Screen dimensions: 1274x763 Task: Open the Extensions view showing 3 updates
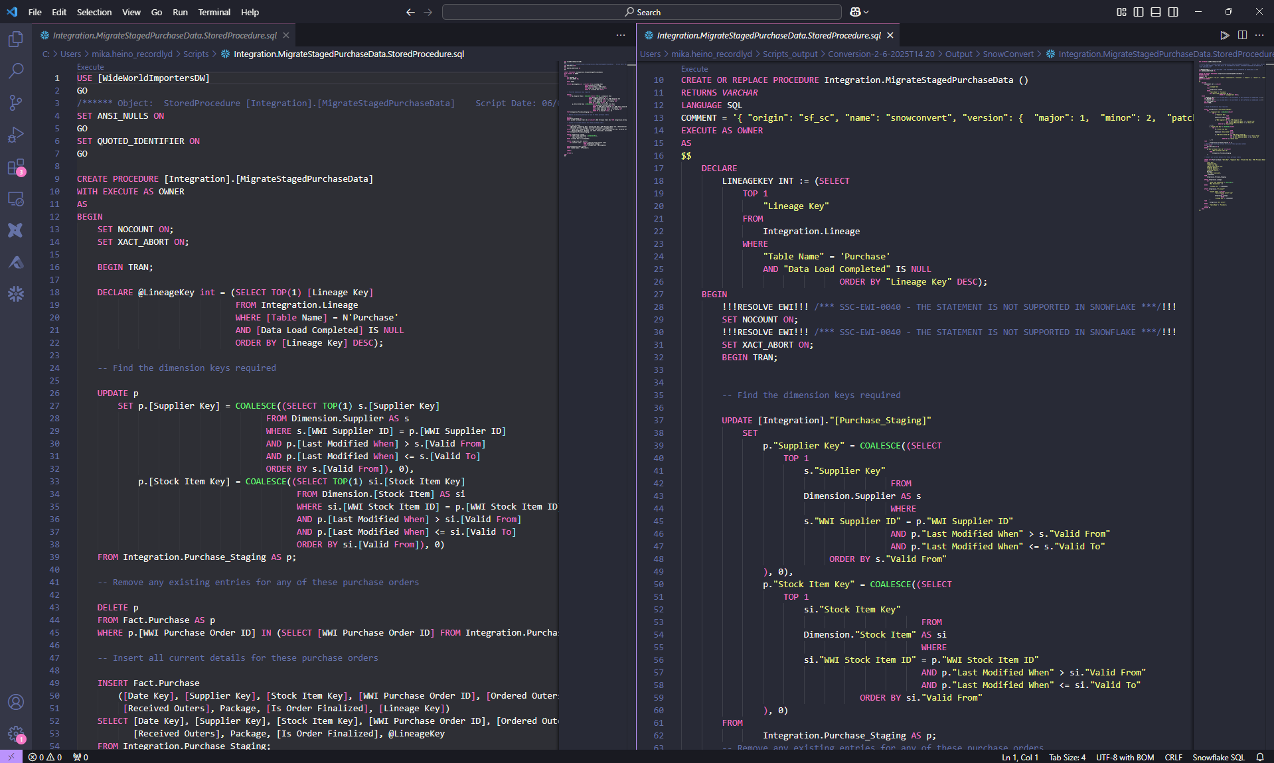[x=16, y=167]
